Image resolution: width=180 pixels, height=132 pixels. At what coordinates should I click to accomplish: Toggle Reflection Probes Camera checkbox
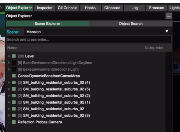[14, 122]
